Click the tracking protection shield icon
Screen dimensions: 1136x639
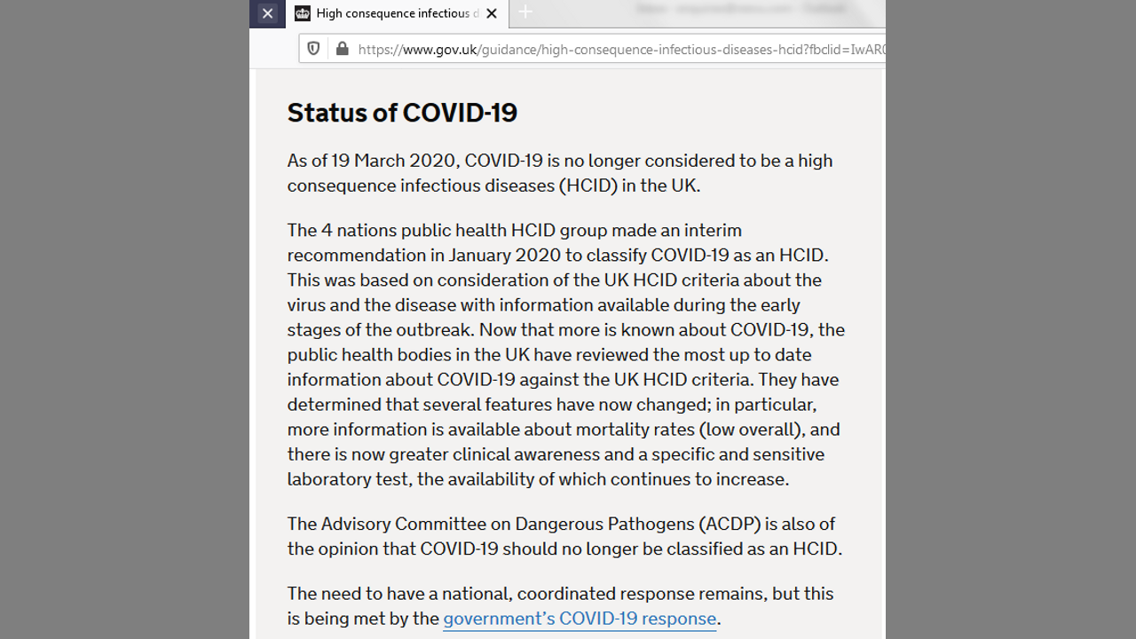click(313, 49)
